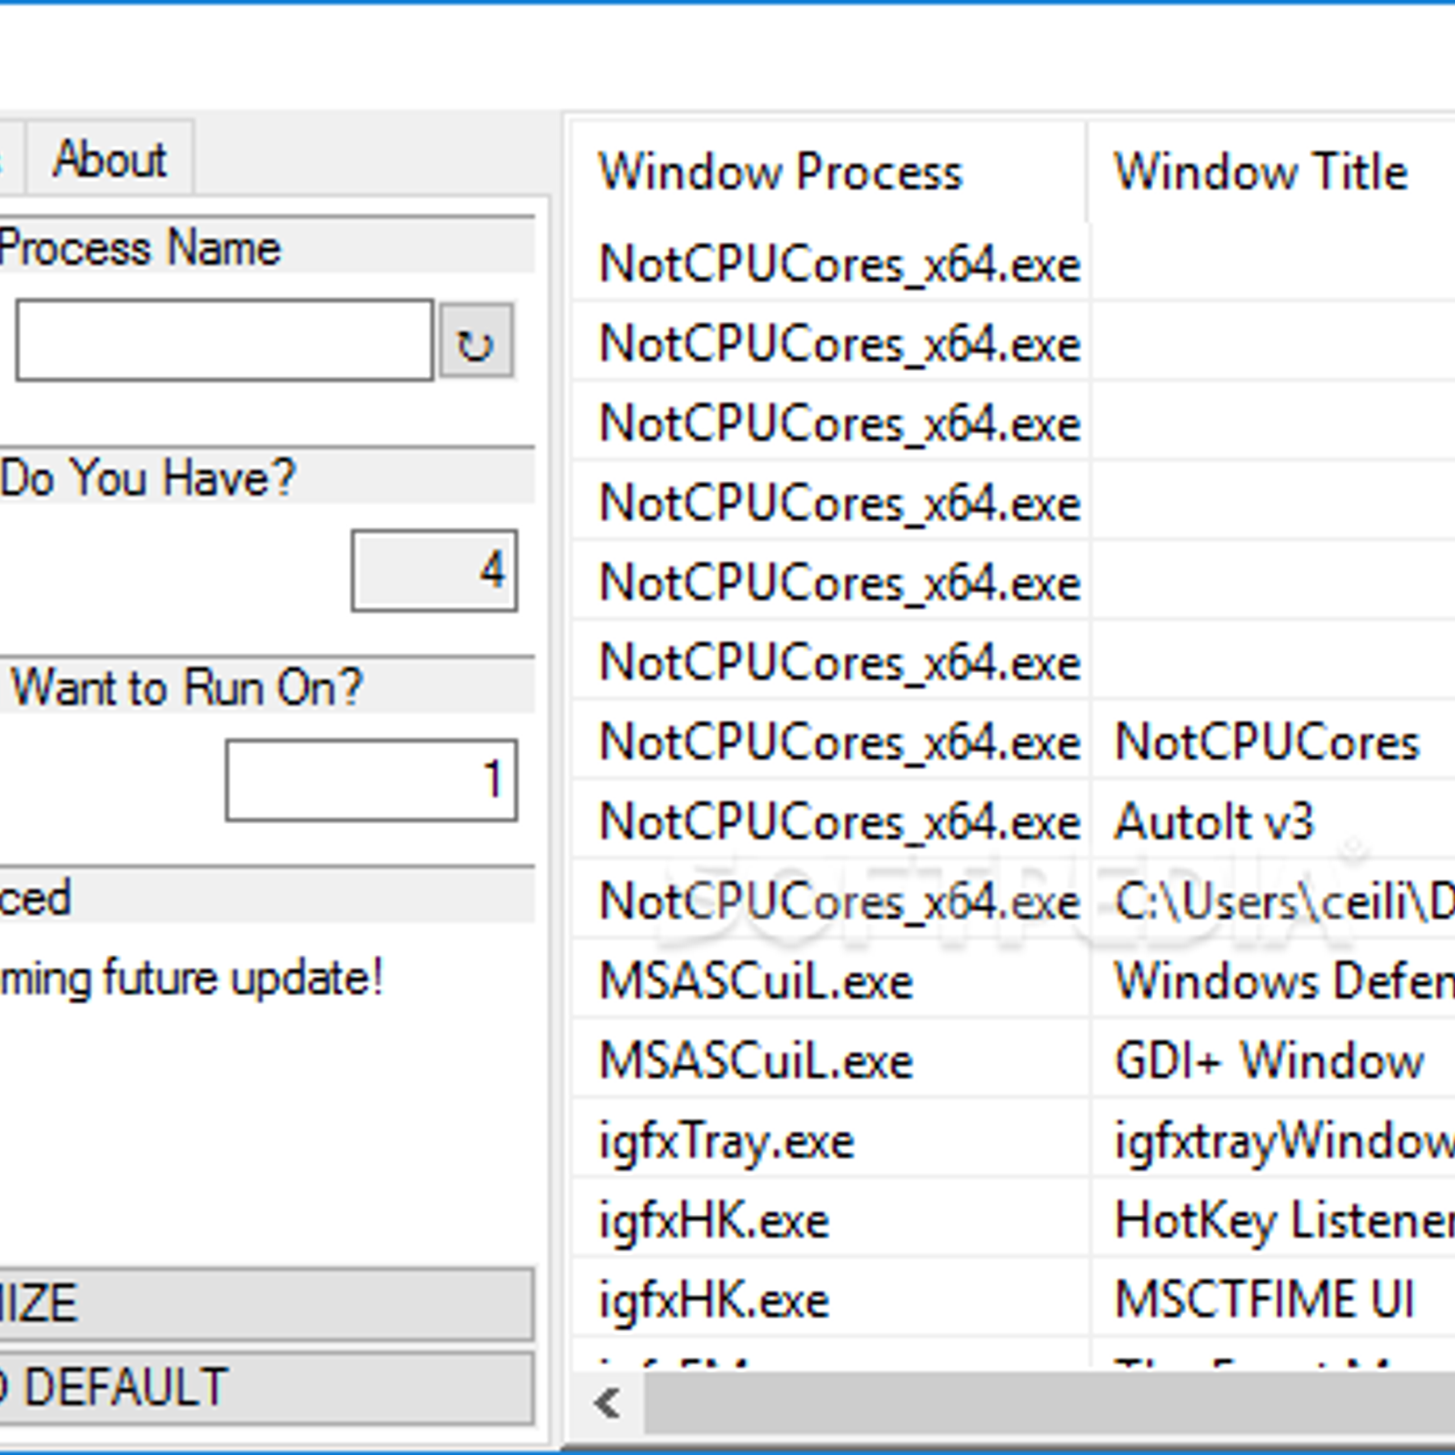Click the 'Do You Have?' section label
The width and height of the screenshot is (1455, 1455).
coord(148,477)
